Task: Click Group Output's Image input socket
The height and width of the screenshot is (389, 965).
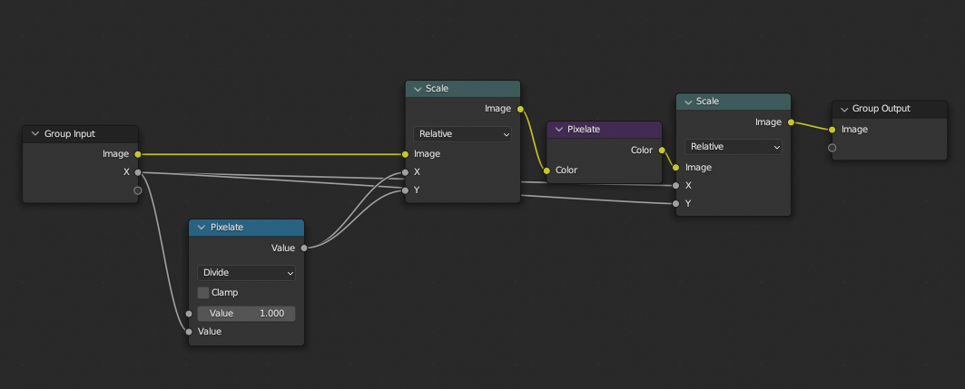Action: point(832,130)
